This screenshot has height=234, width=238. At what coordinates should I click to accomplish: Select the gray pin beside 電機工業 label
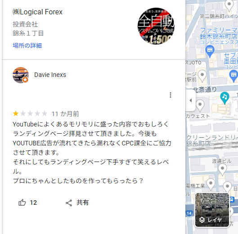(x=211, y=184)
